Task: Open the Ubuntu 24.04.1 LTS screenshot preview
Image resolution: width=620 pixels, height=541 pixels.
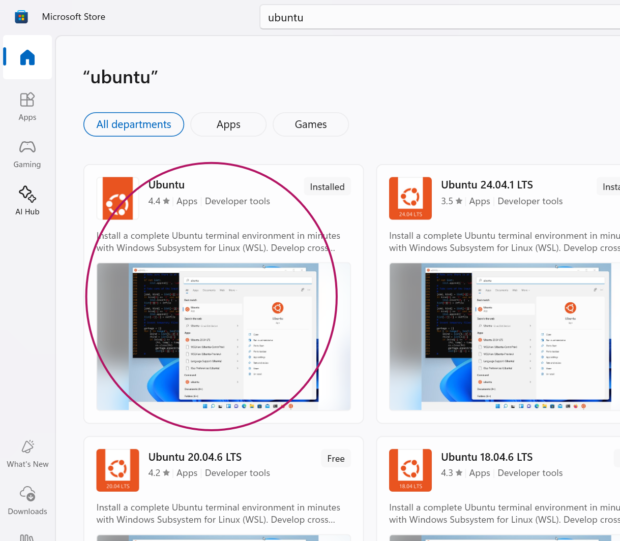Action: point(505,336)
